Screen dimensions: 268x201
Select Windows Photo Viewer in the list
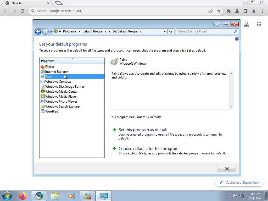point(72,101)
